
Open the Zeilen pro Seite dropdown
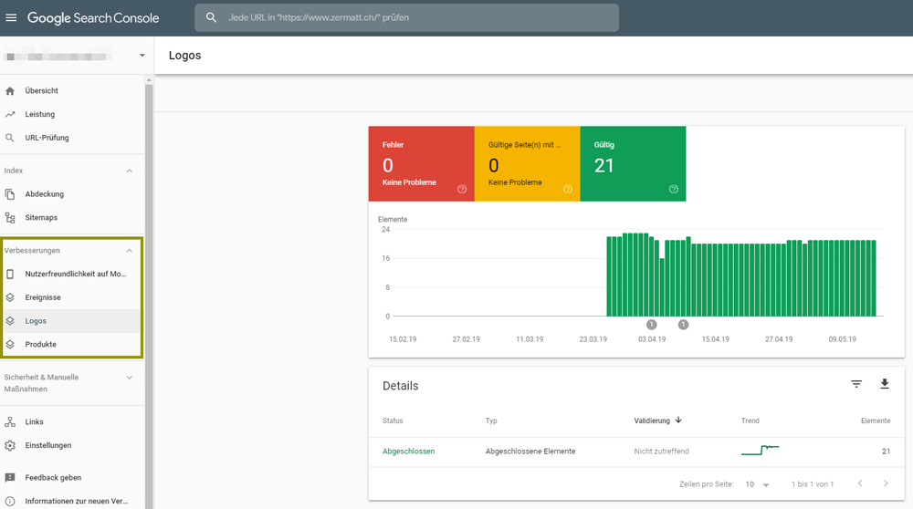coord(756,484)
